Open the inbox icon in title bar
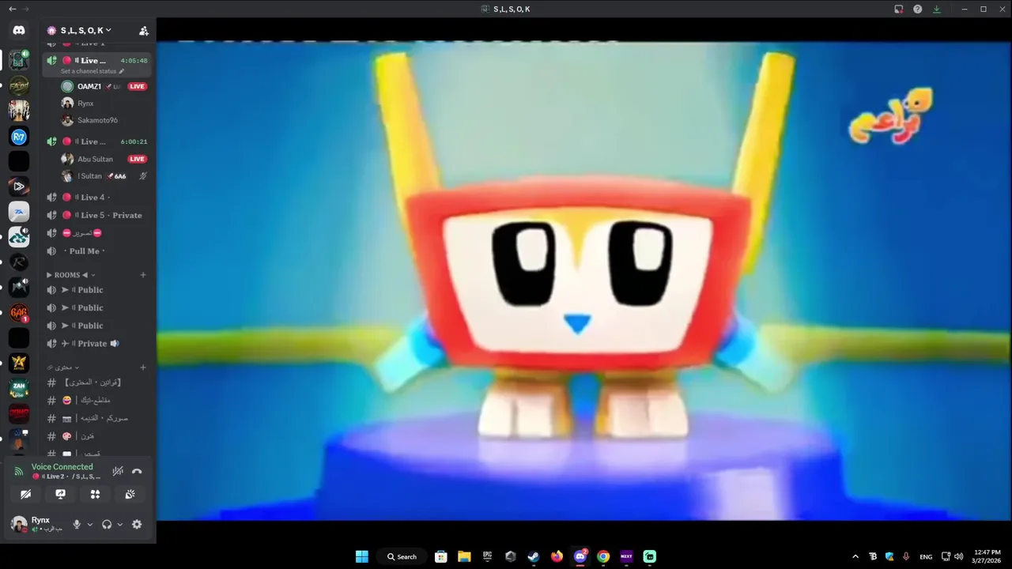Screen dimensions: 1012x569 pos(898,9)
